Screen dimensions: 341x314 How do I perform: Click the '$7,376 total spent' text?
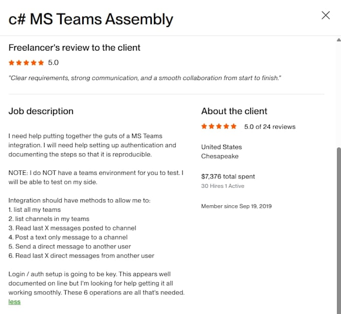click(228, 177)
